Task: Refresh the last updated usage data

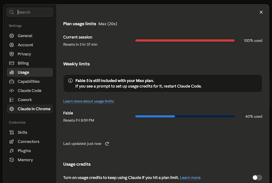Action: coord(107,144)
